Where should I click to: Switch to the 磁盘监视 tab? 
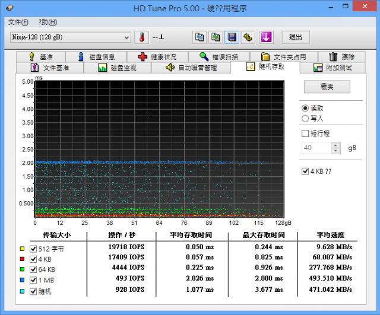point(118,68)
